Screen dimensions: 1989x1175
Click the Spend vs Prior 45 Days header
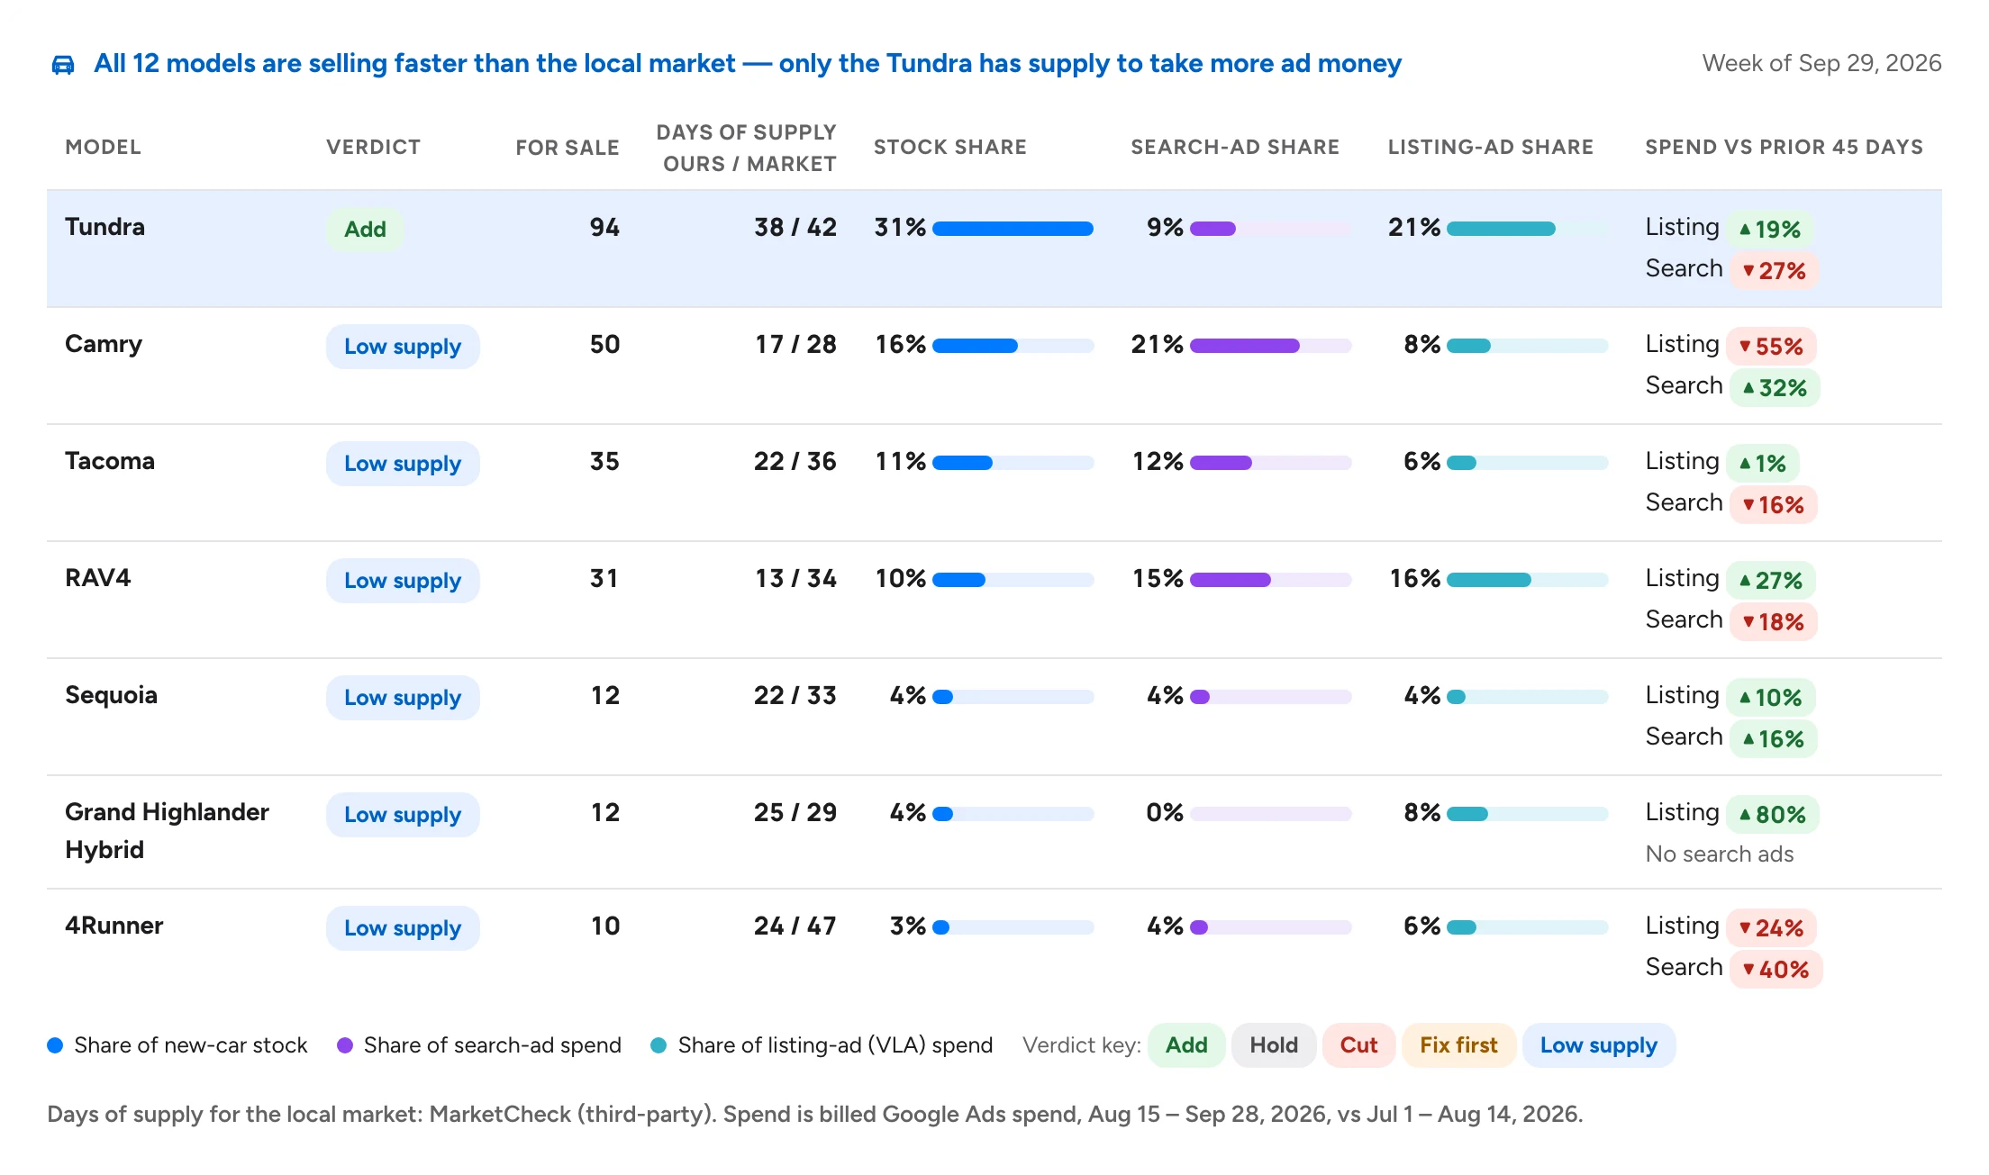click(x=1785, y=147)
